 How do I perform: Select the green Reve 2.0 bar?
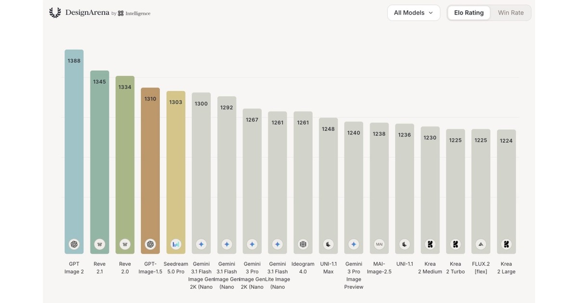tap(125, 165)
